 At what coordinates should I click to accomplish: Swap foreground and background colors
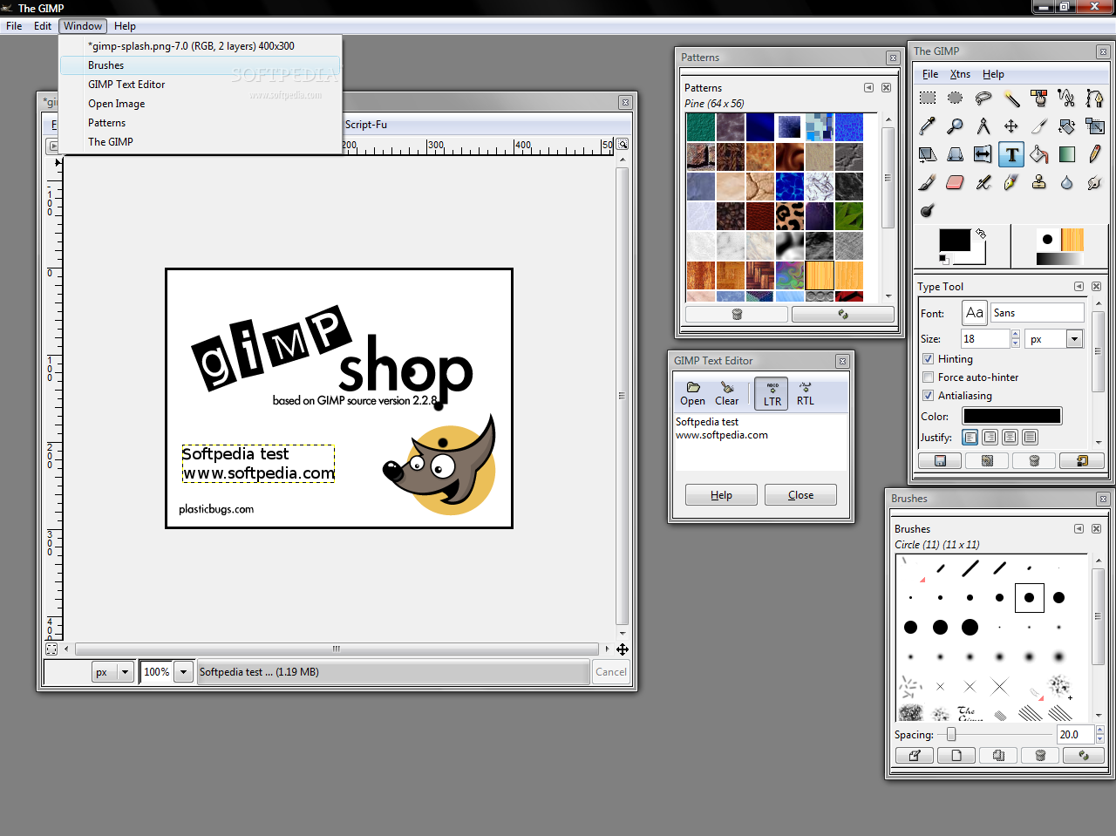click(981, 234)
